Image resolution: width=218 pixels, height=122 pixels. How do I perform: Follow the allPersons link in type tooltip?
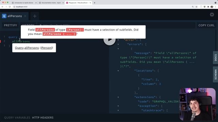32,48
